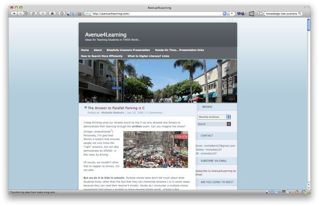The width and height of the screenshot is (319, 206).
Task: Click the street panorama header image
Action: pos(158,81)
